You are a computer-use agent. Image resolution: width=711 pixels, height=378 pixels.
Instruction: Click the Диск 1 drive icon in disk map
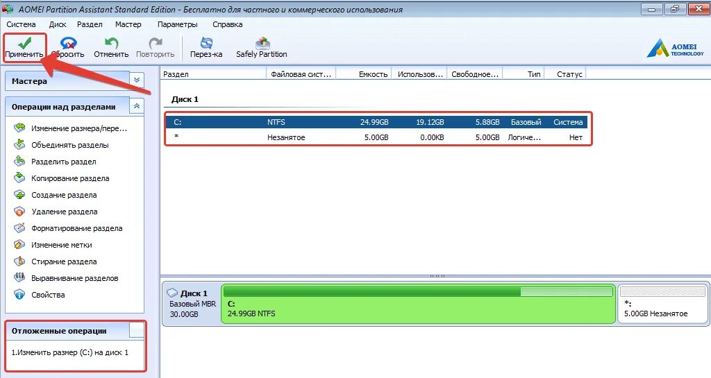(x=172, y=293)
